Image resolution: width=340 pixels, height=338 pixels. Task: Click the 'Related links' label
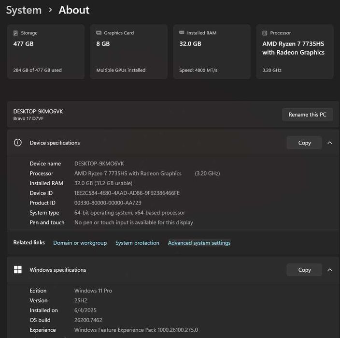[x=29, y=242]
